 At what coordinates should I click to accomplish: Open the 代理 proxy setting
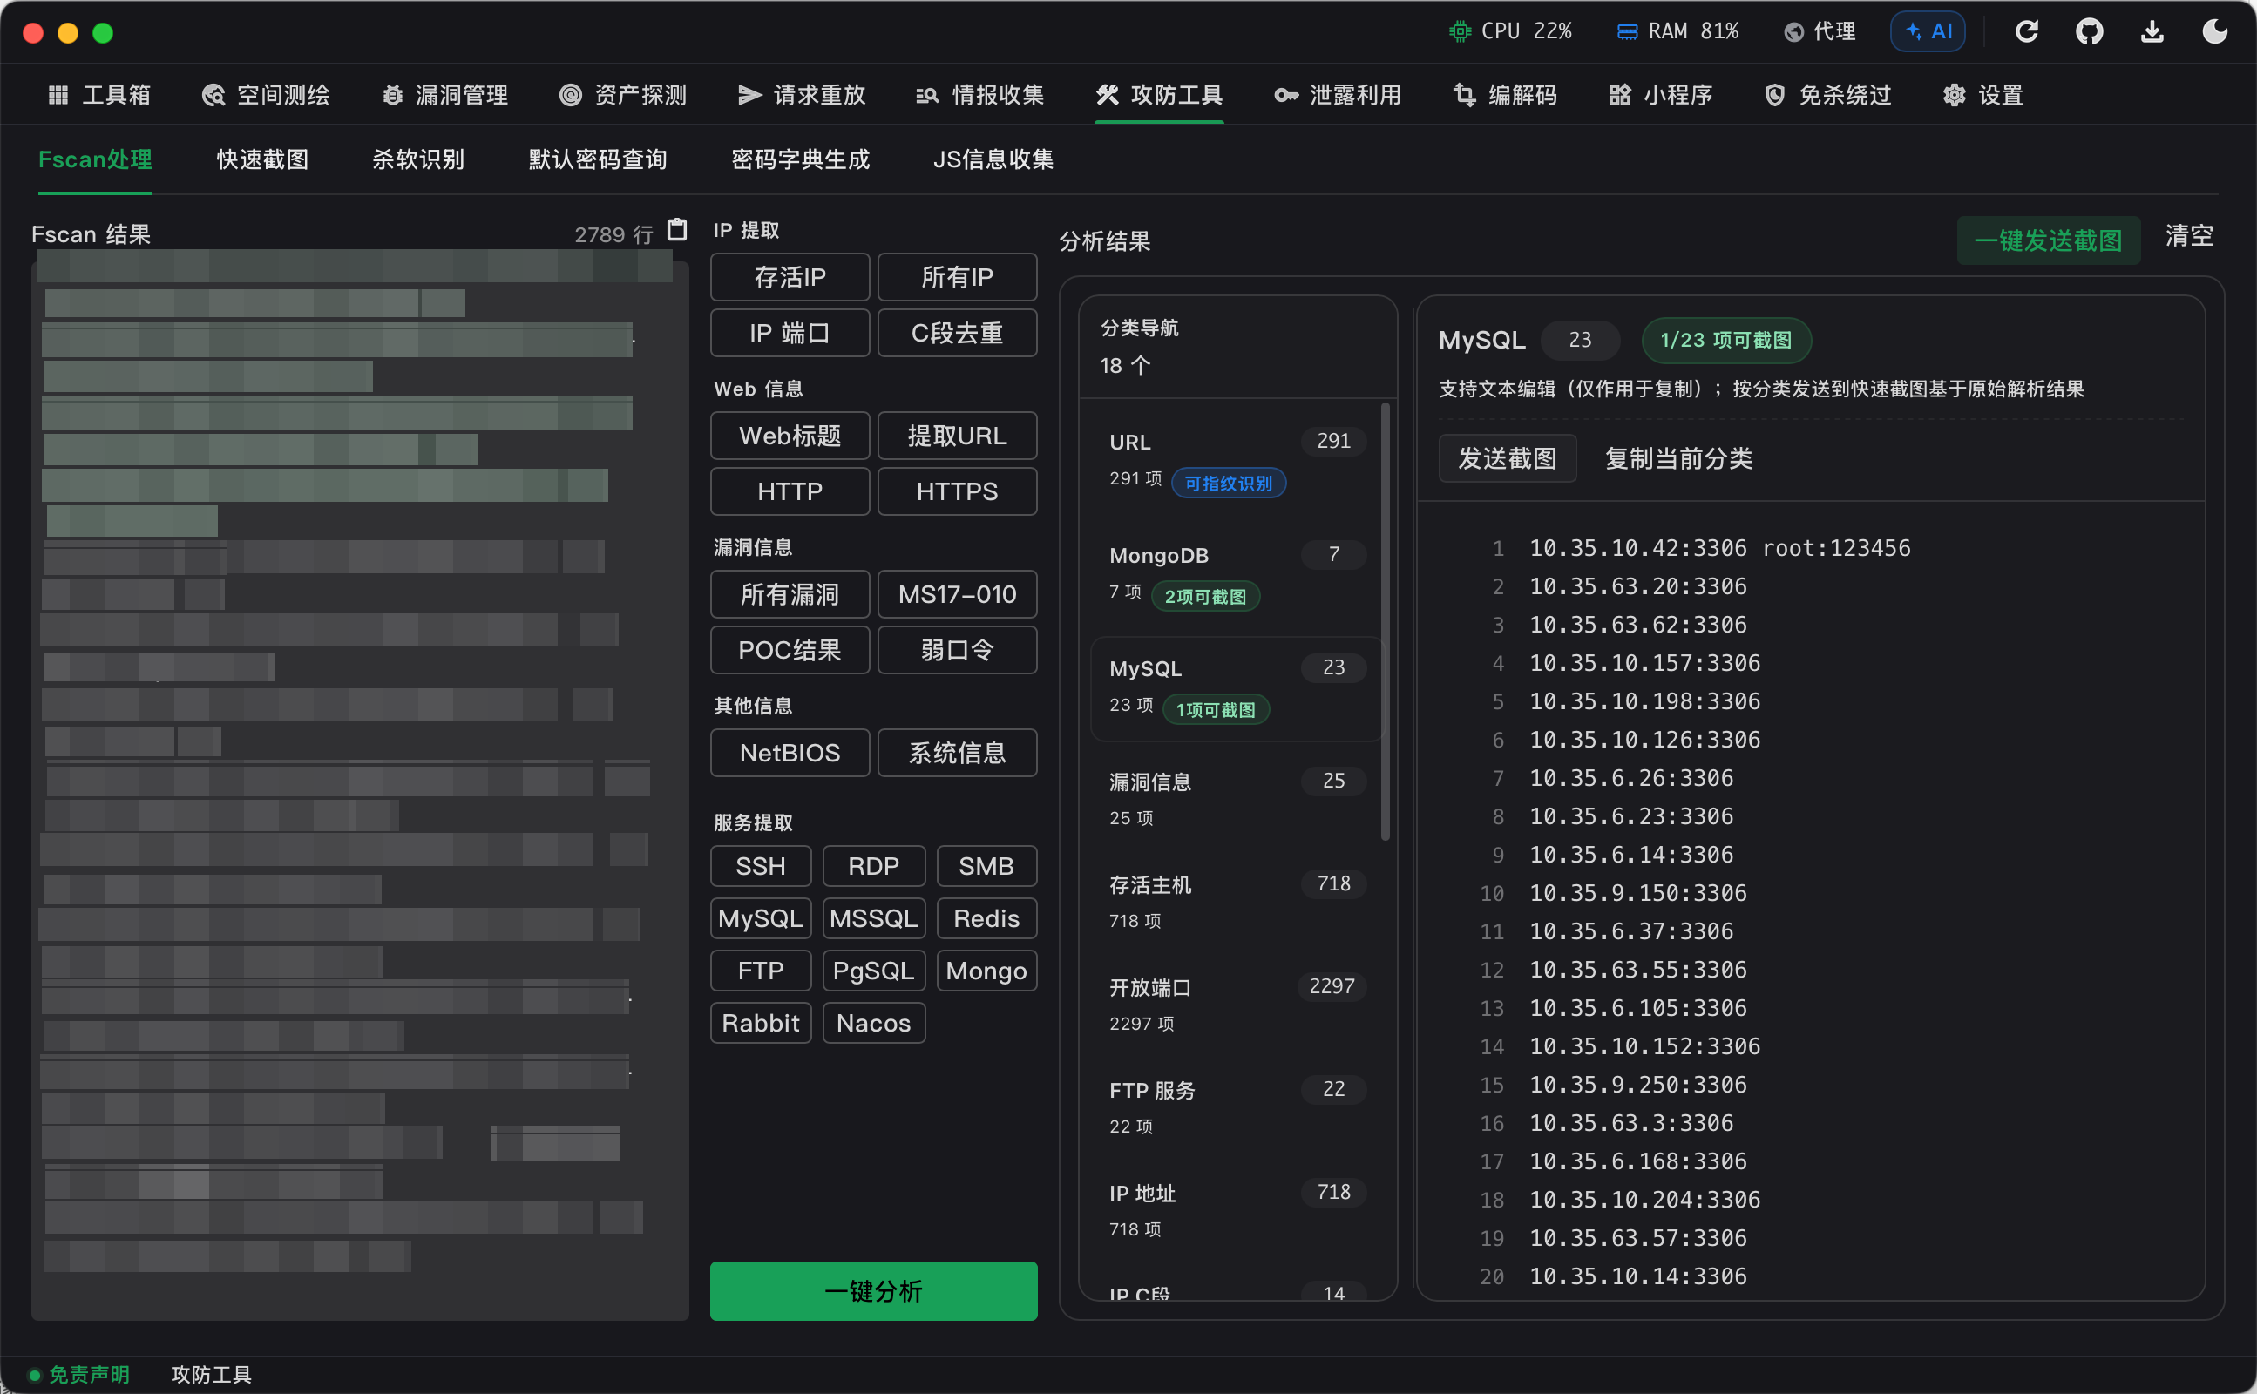1819,31
